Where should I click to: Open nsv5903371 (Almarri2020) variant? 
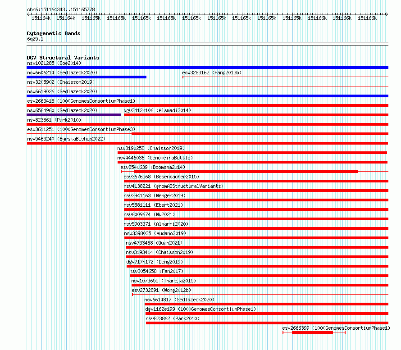coord(156,224)
